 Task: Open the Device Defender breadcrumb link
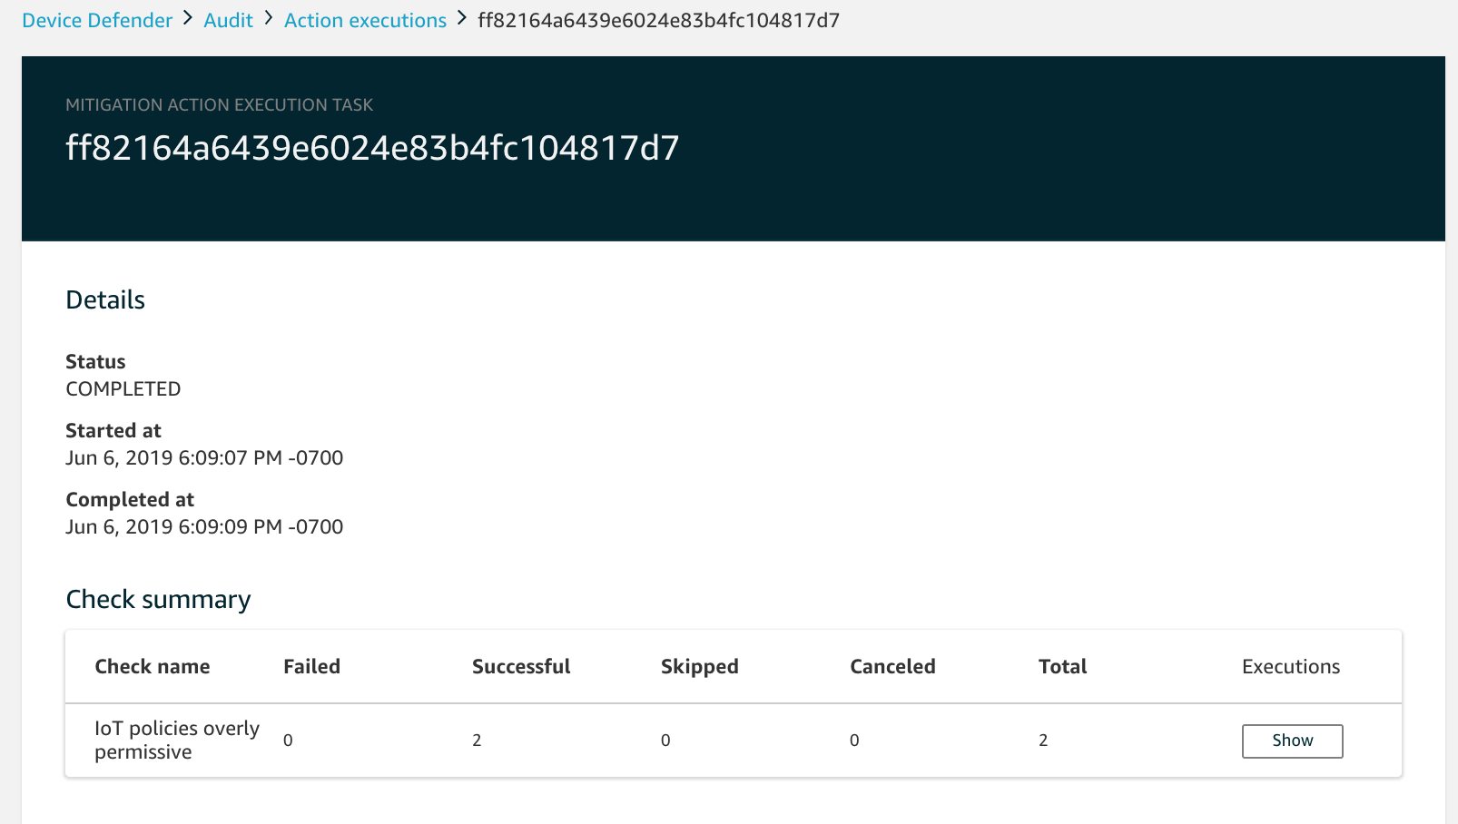(97, 20)
